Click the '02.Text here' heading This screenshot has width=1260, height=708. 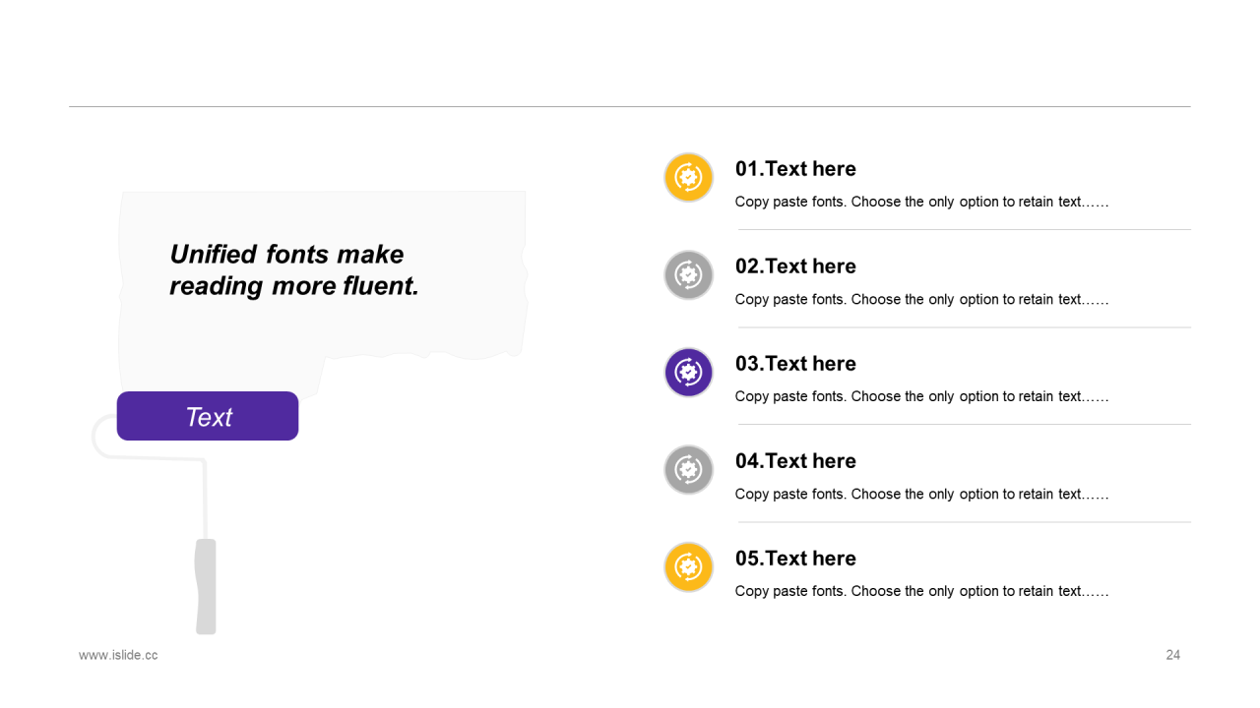click(x=795, y=266)
